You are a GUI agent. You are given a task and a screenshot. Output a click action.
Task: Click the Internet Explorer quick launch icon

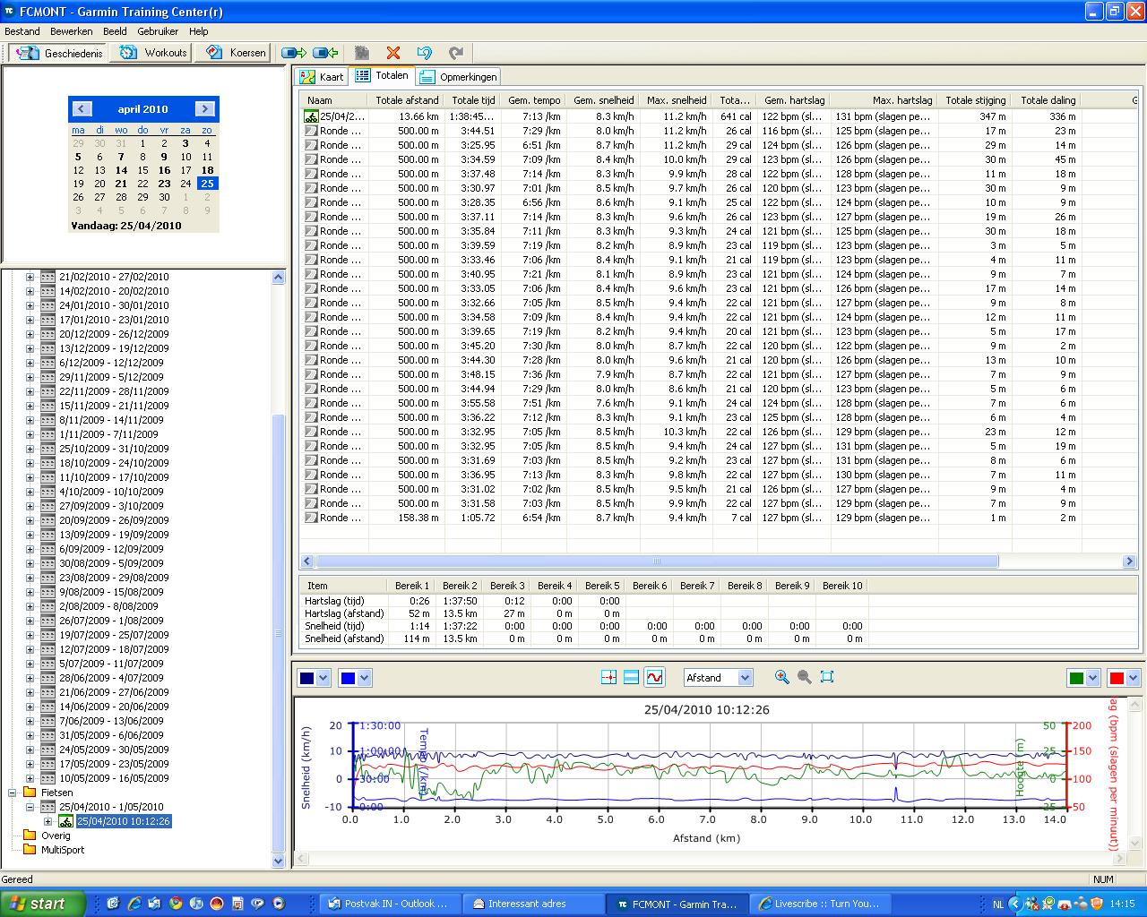[134, 904]
